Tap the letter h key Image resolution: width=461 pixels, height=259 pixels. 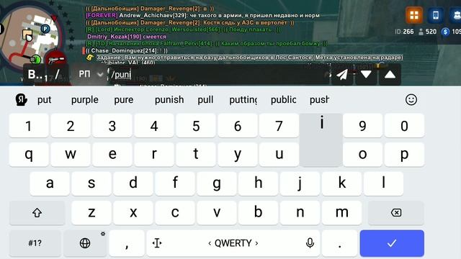coord(258,183)
